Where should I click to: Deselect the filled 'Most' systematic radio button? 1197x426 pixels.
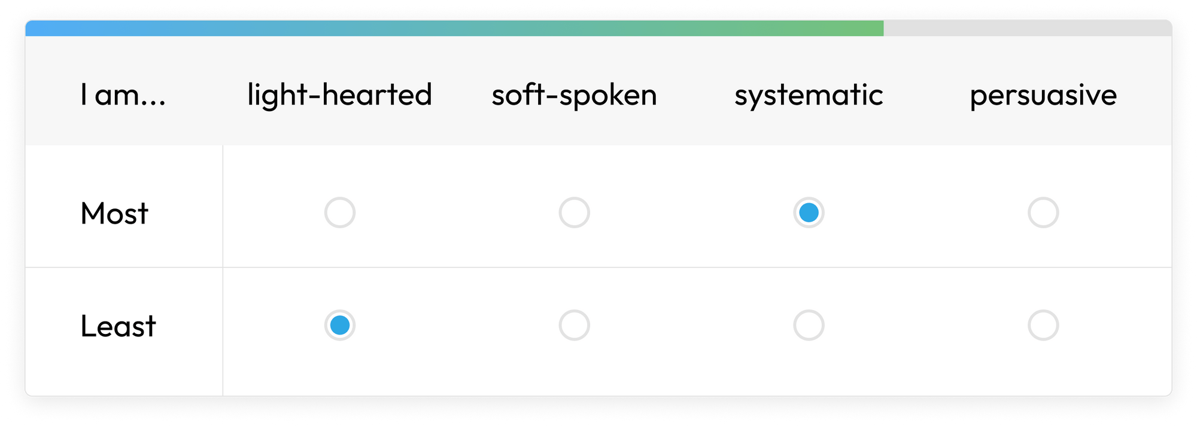(x=809, y=212)
